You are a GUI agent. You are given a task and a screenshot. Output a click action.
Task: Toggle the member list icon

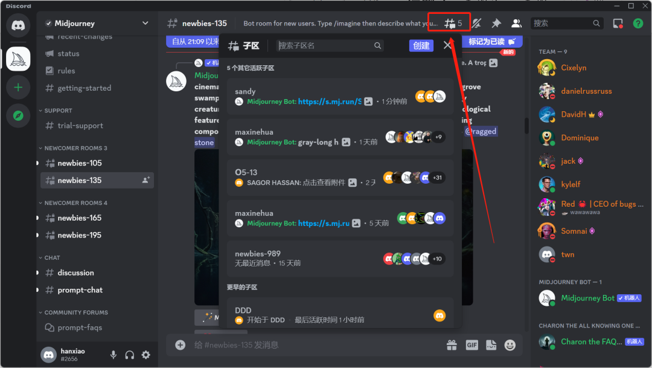pyautogui.click(x=516, y=24)
